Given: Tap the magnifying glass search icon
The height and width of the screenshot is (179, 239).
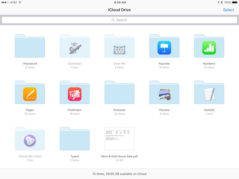Looking at the screenshot, I should (x=113, y=20).
